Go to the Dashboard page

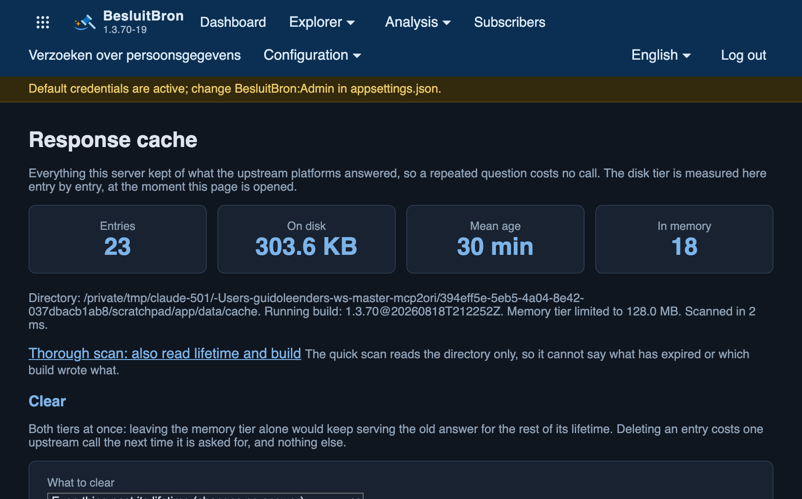(233, 22)
